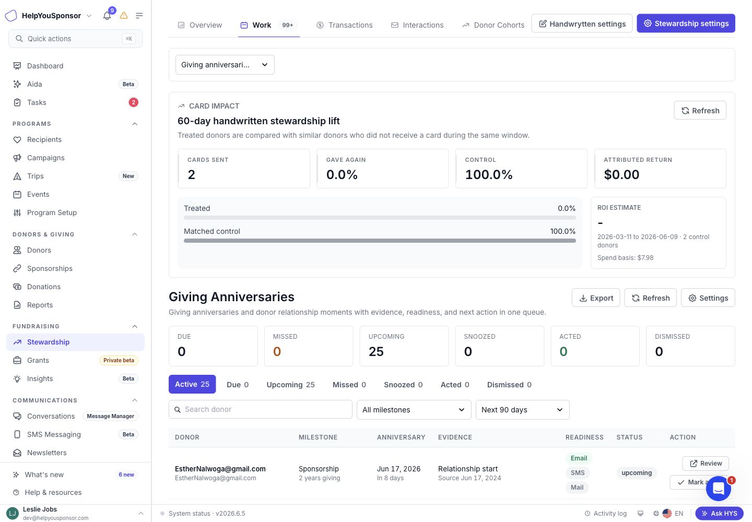Open Events in the sidebar
This screenshot has width=752, height=522.
75,194
